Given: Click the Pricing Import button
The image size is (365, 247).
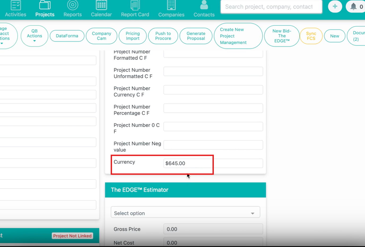Looking at the screenshot, I should (x=133, y=36).
